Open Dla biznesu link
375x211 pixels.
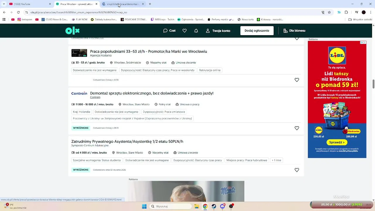click(294, 30)
